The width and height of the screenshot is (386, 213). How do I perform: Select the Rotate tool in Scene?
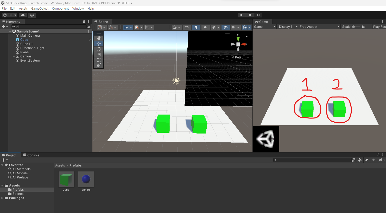99,49
